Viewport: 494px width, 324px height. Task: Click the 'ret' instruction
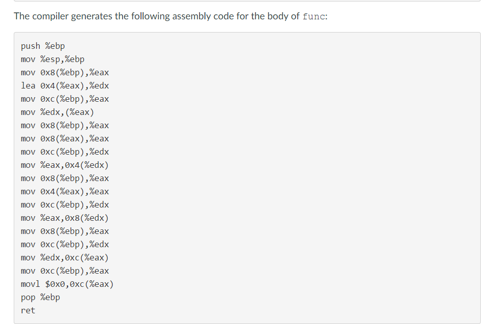(28, 310)
